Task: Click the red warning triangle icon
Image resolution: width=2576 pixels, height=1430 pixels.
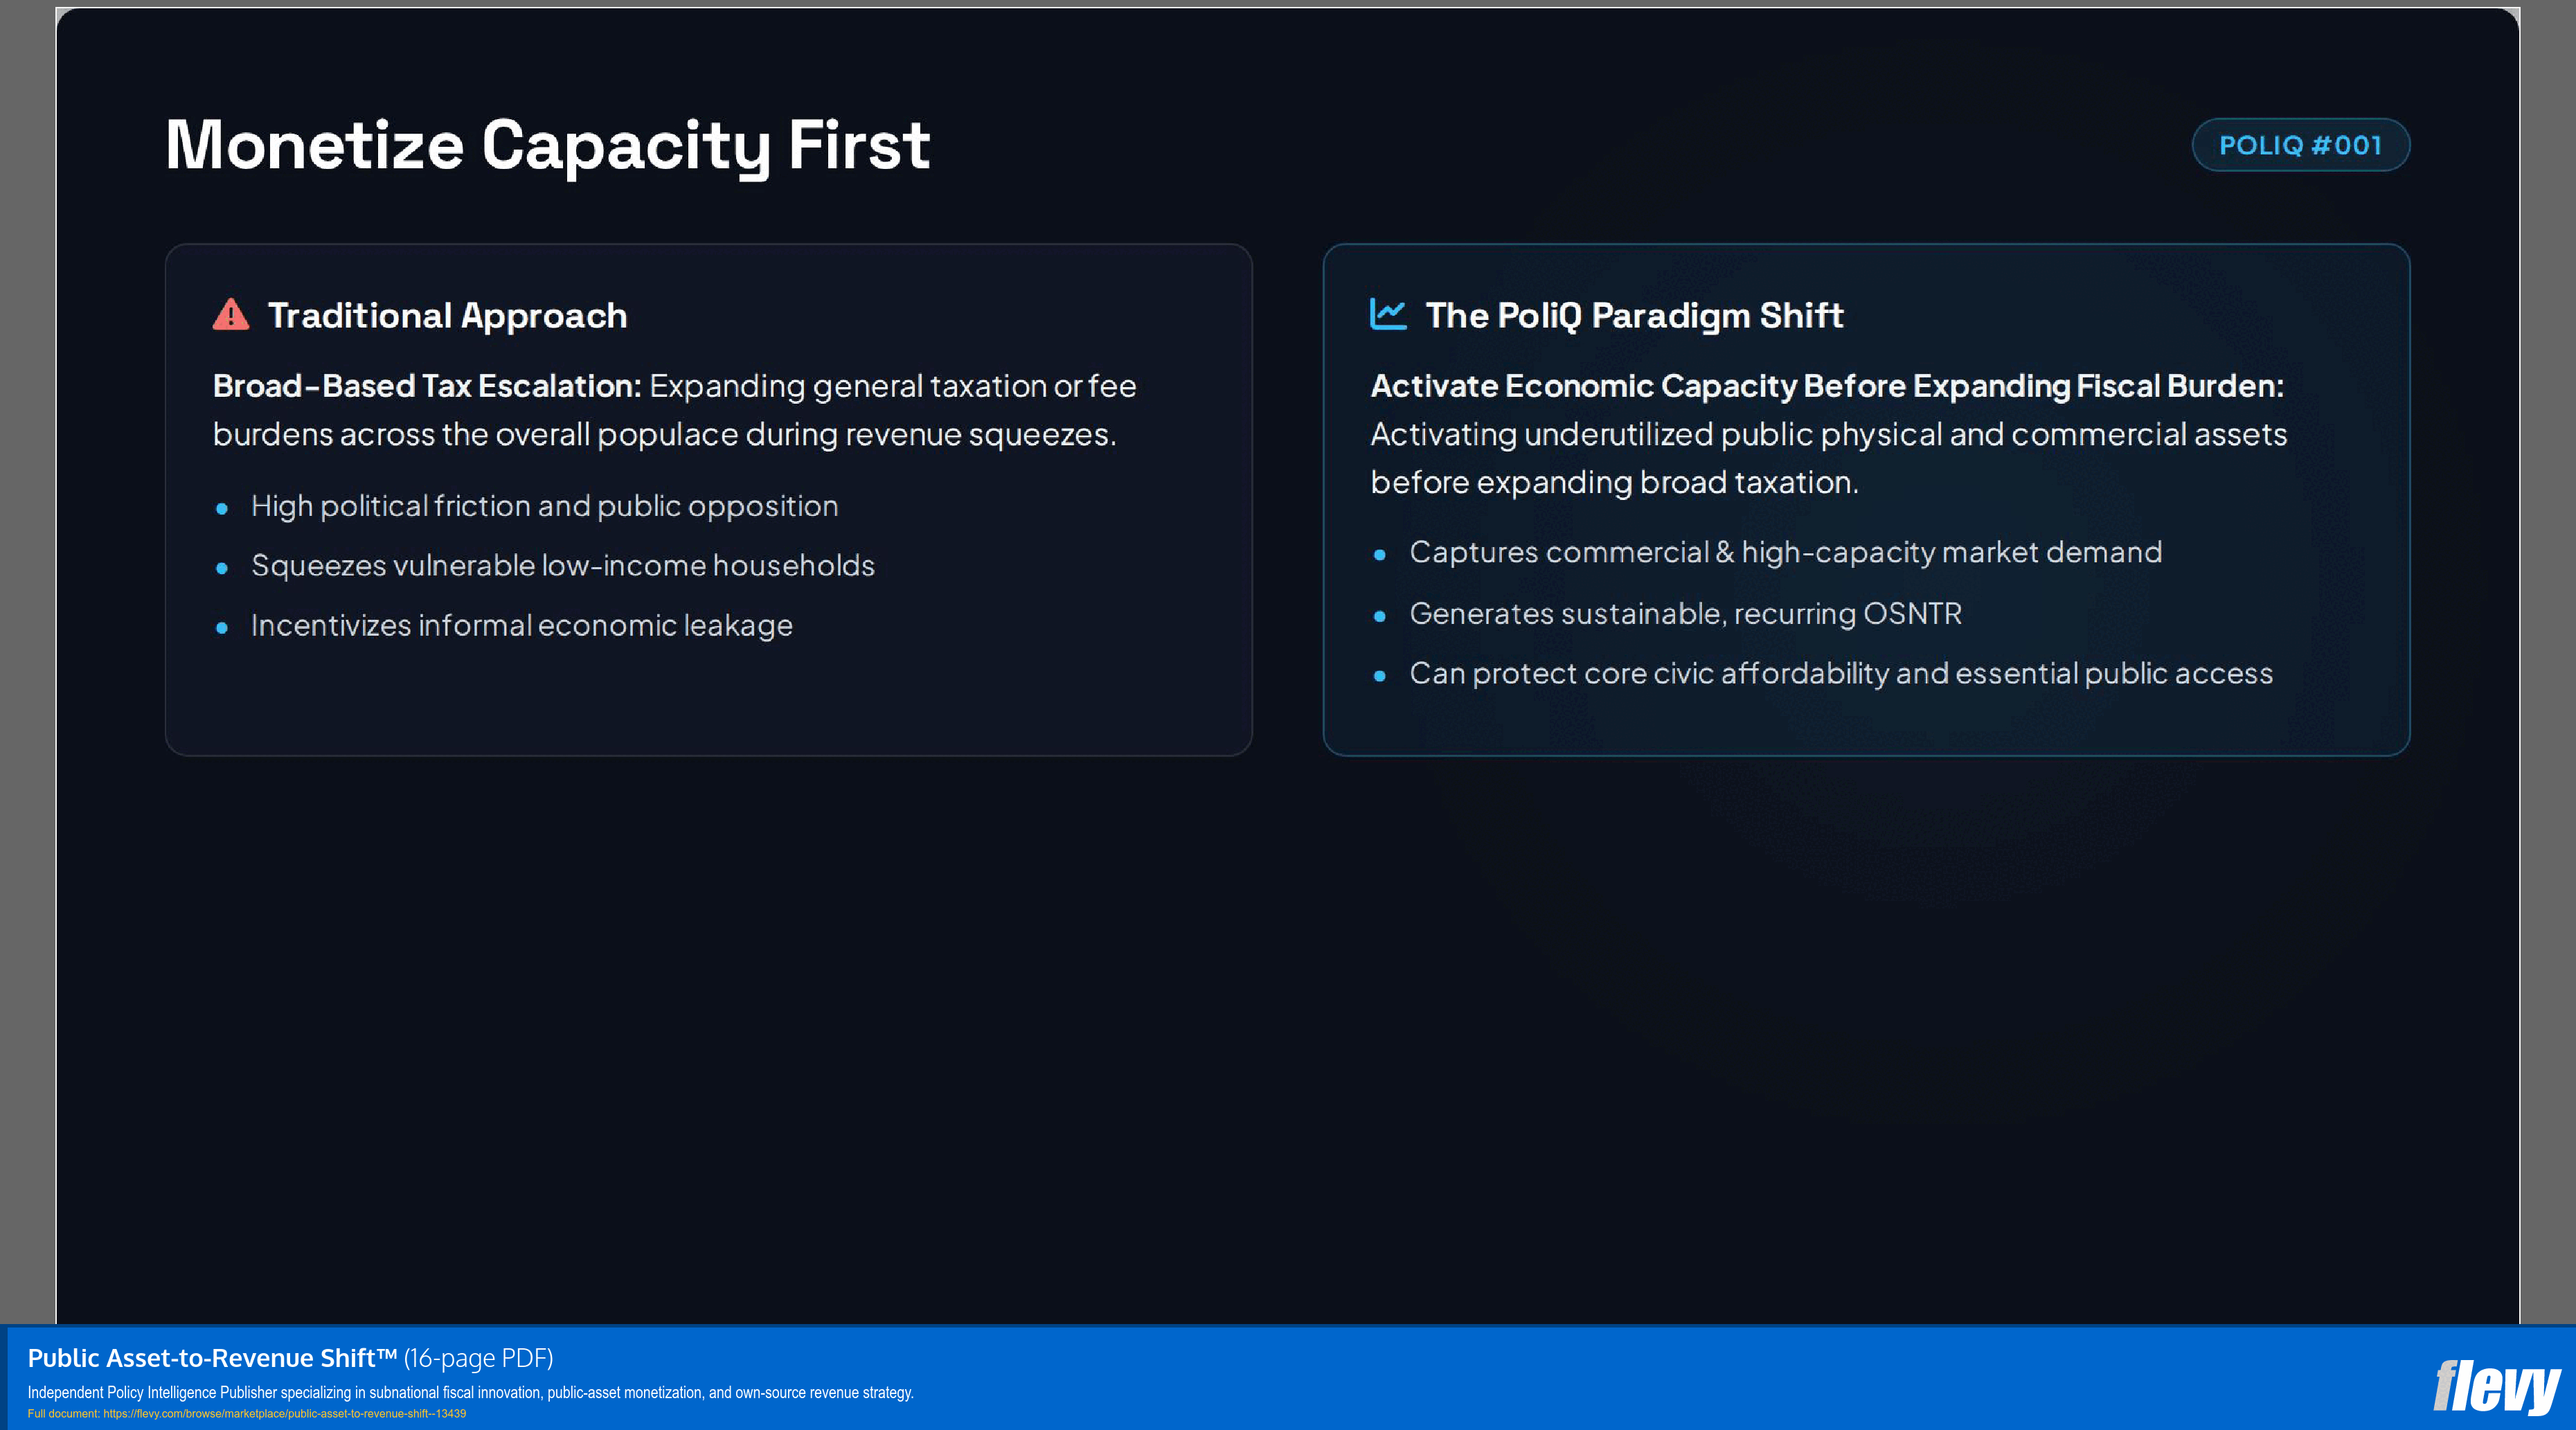Action: point(231,315)
